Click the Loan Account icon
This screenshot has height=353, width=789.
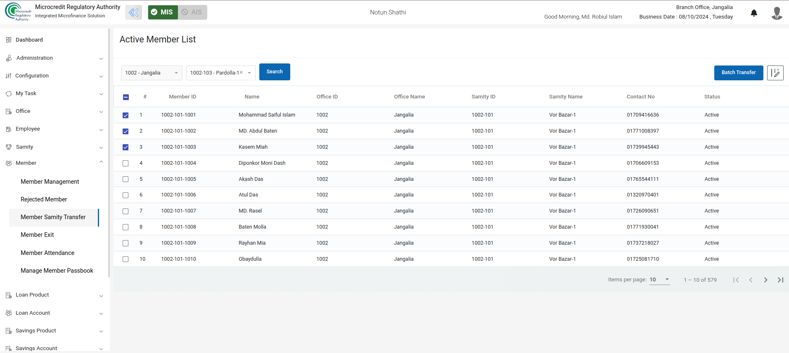click(9, 313)
